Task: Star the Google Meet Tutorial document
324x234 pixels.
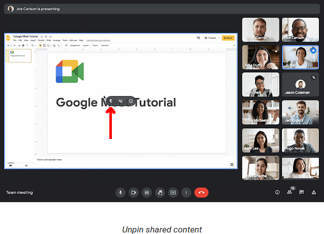Action: point(42,36)
